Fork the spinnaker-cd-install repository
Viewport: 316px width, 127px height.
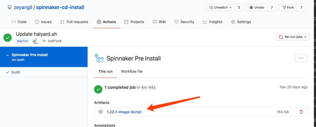pyautogui.click(x=288, y=7)
